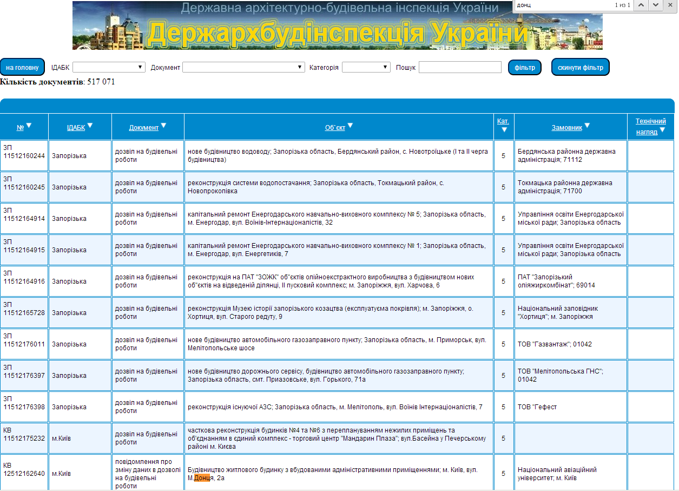This screenshot has width=679, height=491.
Task: Click object text about водоводу in с. Новотроїцьке
Action: 339,156
